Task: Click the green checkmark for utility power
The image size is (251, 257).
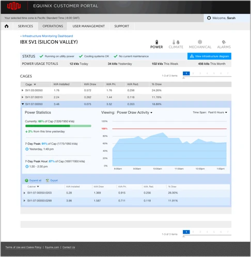Action: [x=41, y=56]
